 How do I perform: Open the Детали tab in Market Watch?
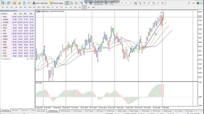point(15,110)
